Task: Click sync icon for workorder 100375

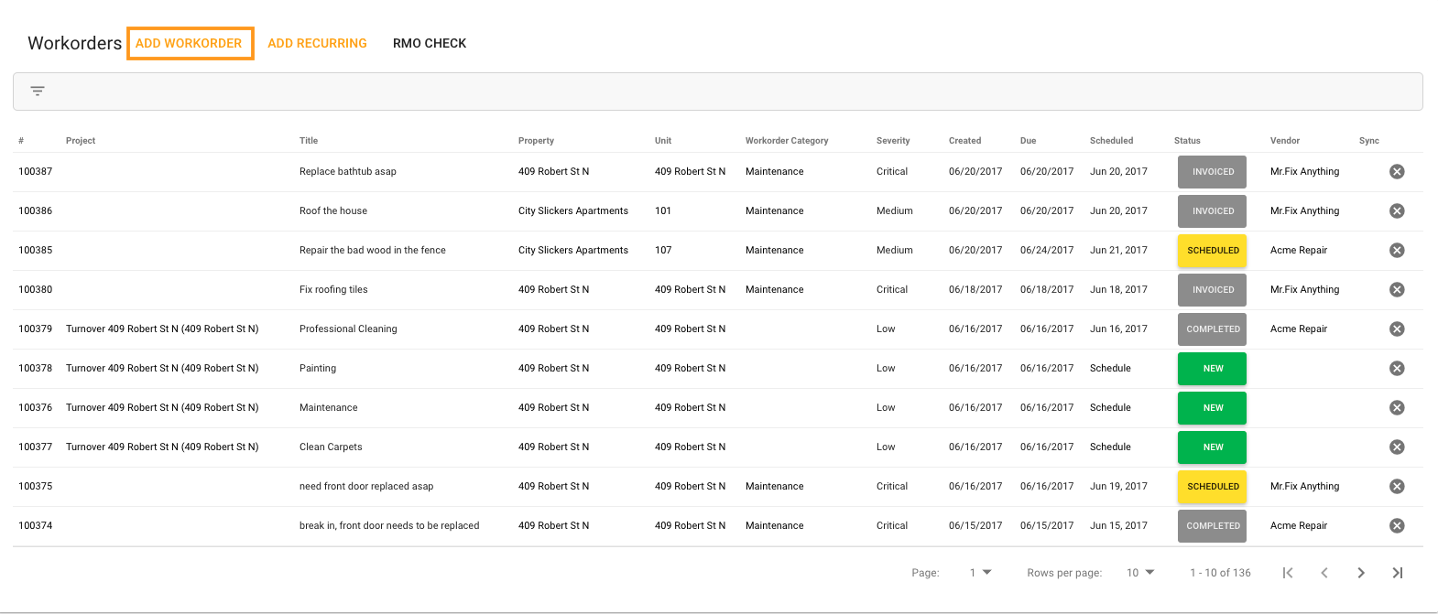Action: [1397, 486]
